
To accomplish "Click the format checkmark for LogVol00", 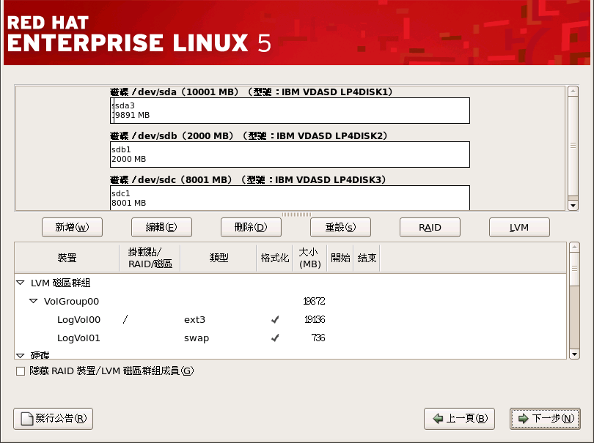I will coord(275,320).
